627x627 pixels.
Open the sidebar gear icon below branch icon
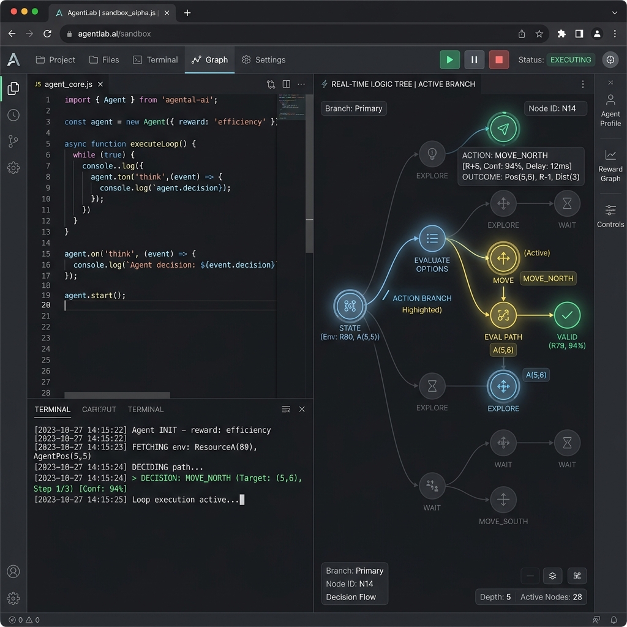coord(13,168)
